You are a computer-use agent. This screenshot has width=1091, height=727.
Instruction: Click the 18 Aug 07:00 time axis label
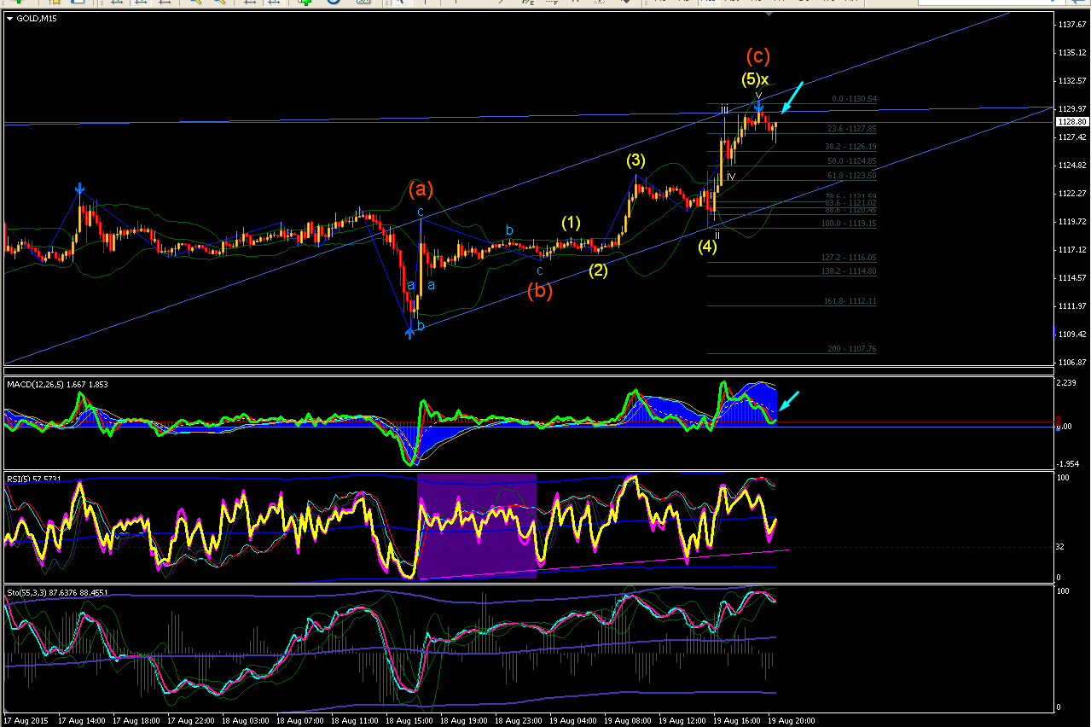[x=300, y=721]
